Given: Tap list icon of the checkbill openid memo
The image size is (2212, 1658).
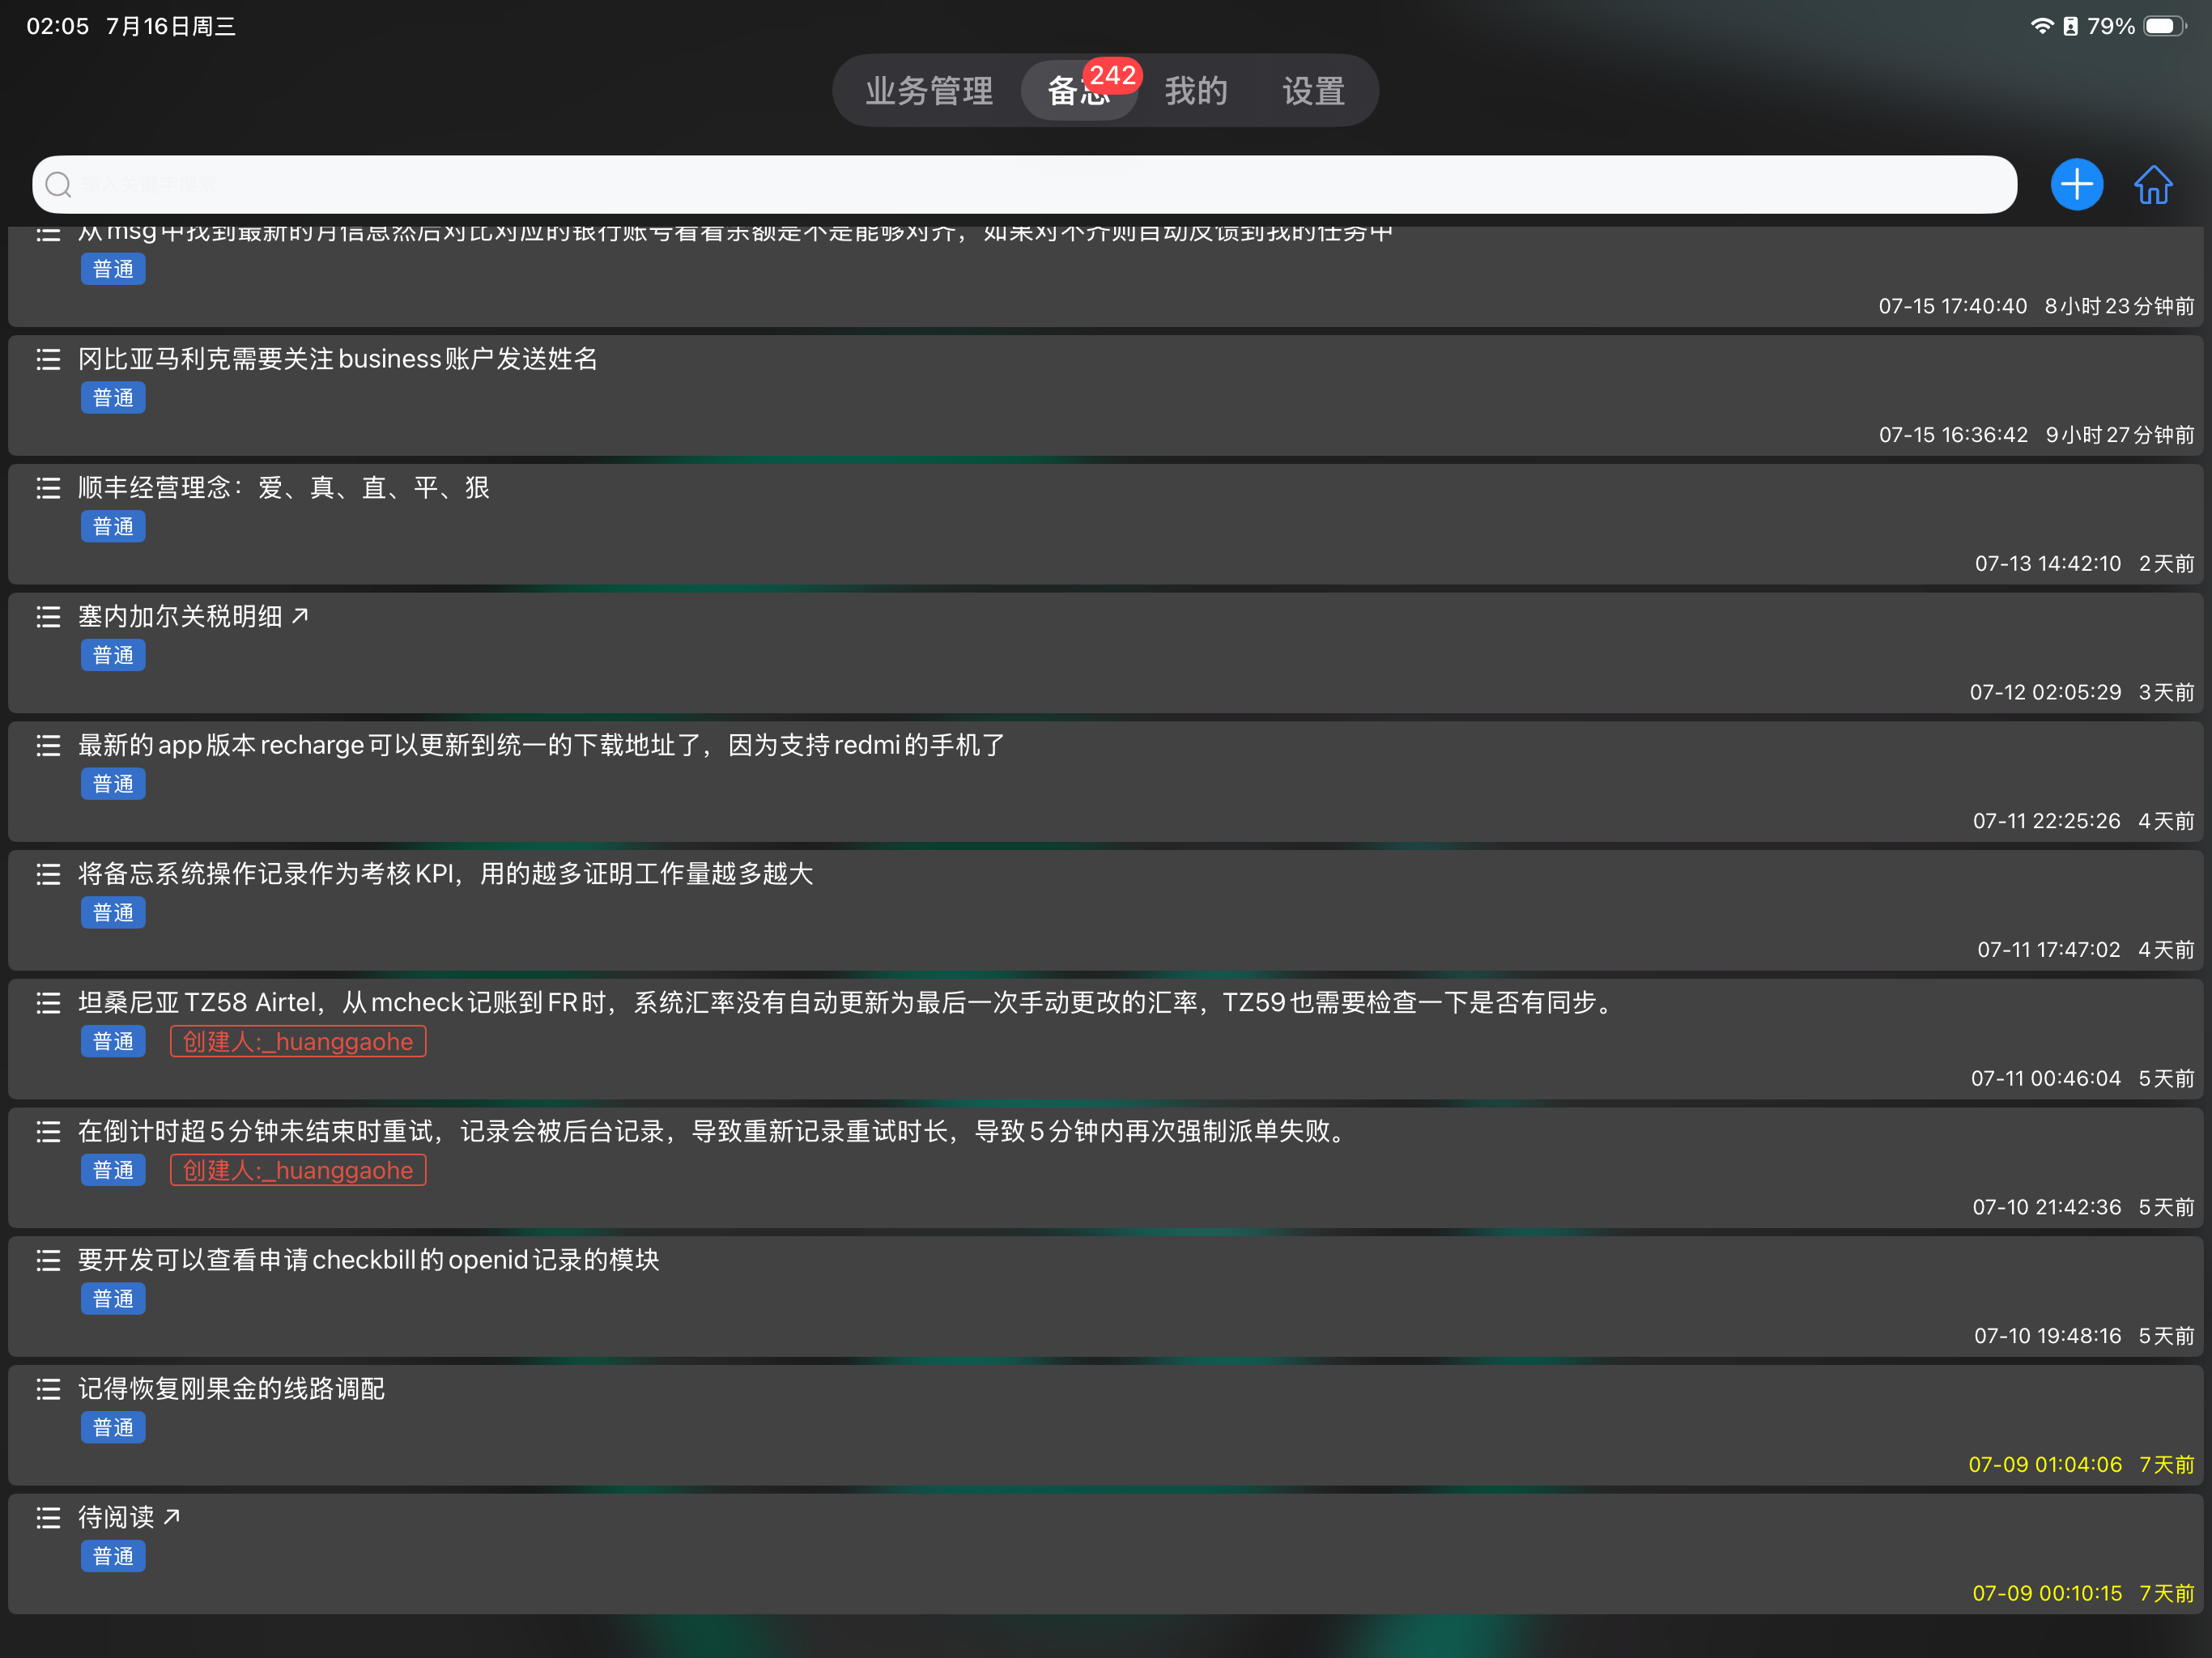Looking at the screenshot, I should coord(48,1260).
